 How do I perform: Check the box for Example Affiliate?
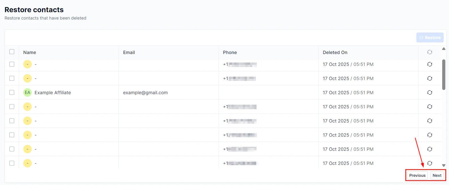[x=12, y=92]
